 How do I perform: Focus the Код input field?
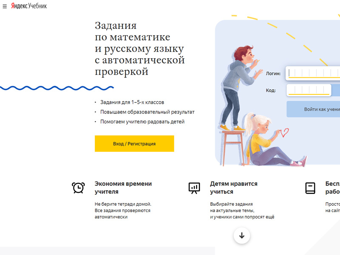[x=309, y=90]
